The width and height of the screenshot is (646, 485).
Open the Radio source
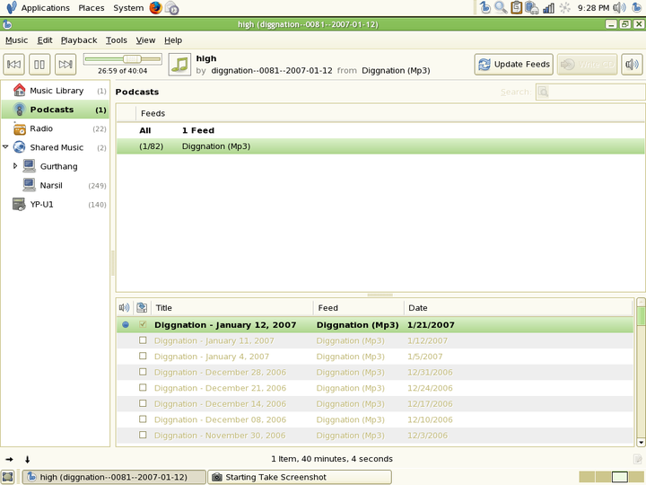pyautogui.click(x=41, y=128)
